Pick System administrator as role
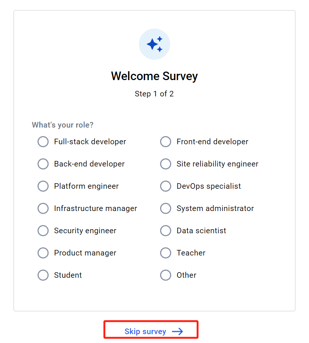Viewport: 309px width, 343px height. [x=166, y=208]
